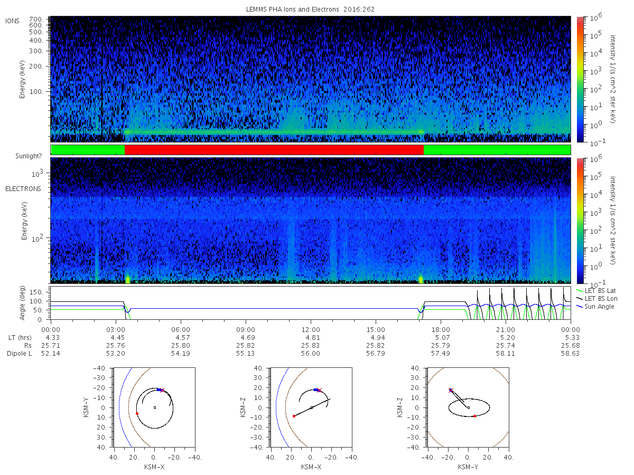The height and width of the screenshot is (475, 634).
Task: Select the Dipole L value 52.14
Action: pyautogui.click(x=51, y=354)
